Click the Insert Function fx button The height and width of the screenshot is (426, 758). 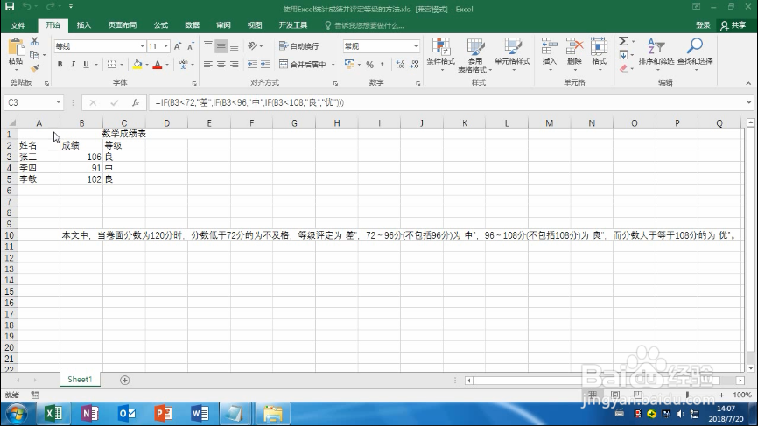pyautogui.click(x=136, y=102)
